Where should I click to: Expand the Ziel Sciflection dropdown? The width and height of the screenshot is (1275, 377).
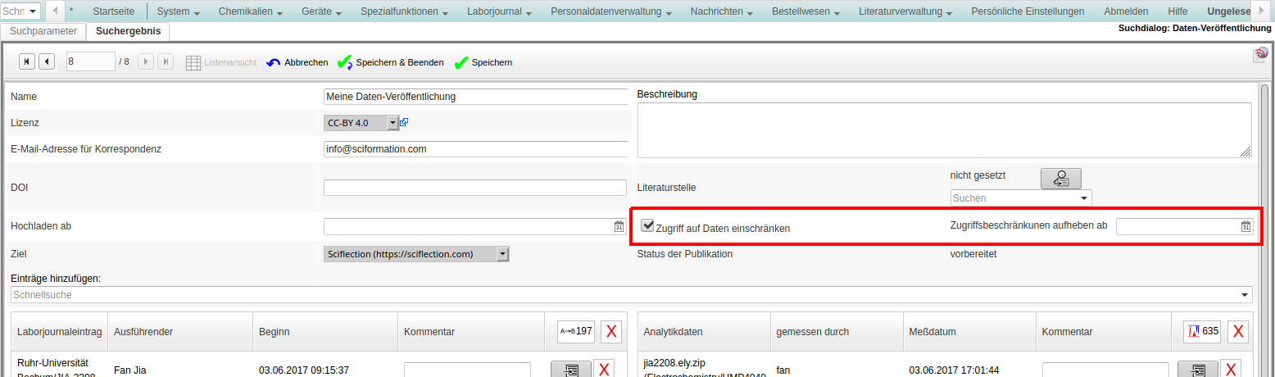coord(502,254)
